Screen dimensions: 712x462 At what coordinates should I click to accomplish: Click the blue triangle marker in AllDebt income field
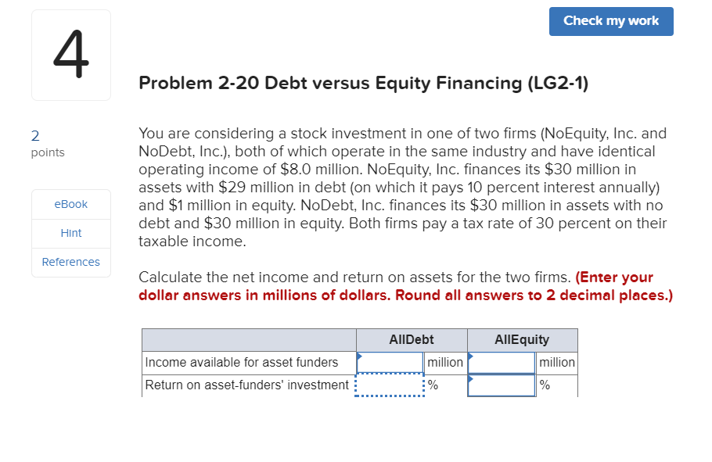click(361, 357)
